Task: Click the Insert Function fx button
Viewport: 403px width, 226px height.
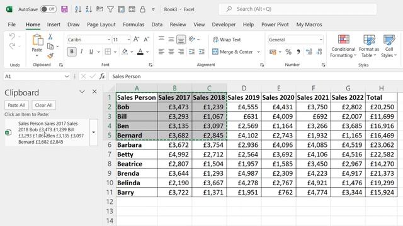Action: [x=102, y=77]
